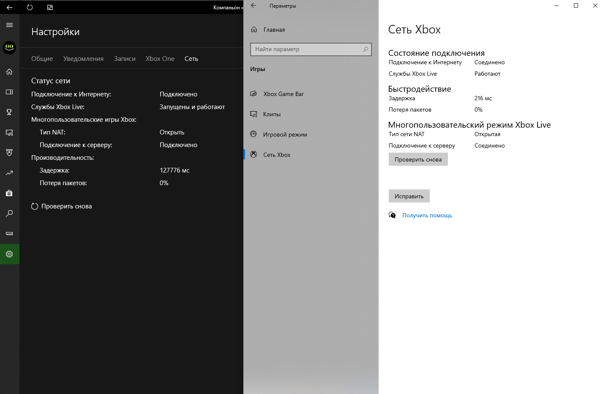Open the profile avatar in Xbox sidebar
Viewport: 603px width, 394px height.
[x=9, y=47]
